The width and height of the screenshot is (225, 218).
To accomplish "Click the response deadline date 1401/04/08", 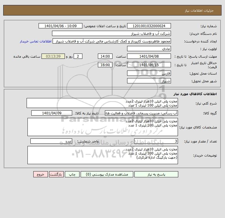I will point(149,56).
